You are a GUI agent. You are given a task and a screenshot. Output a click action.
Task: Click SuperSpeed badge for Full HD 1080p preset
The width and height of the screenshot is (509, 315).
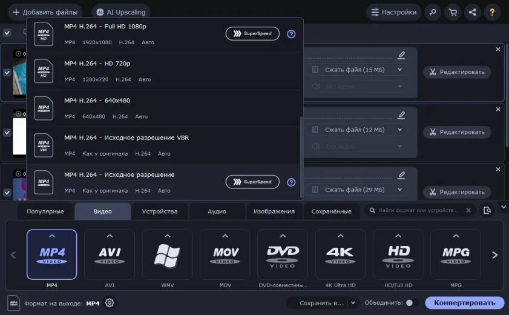coord(252,34)
